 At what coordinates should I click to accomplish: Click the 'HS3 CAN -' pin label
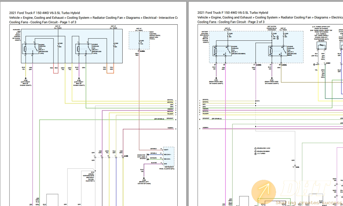click(167, 159)
